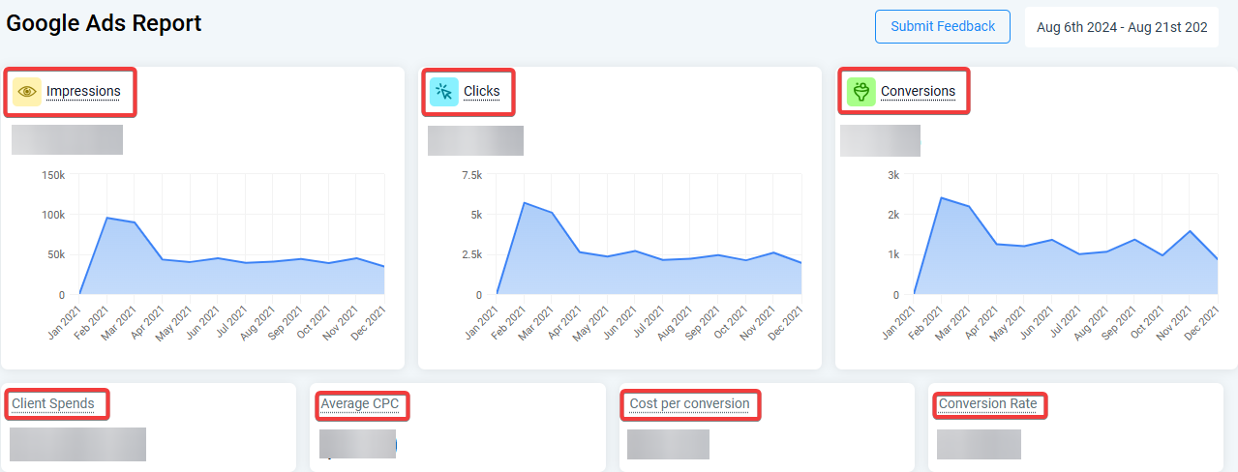Click the yellow eye Impressions icon
Viewport: 1238px width, 472px height.
27,92
